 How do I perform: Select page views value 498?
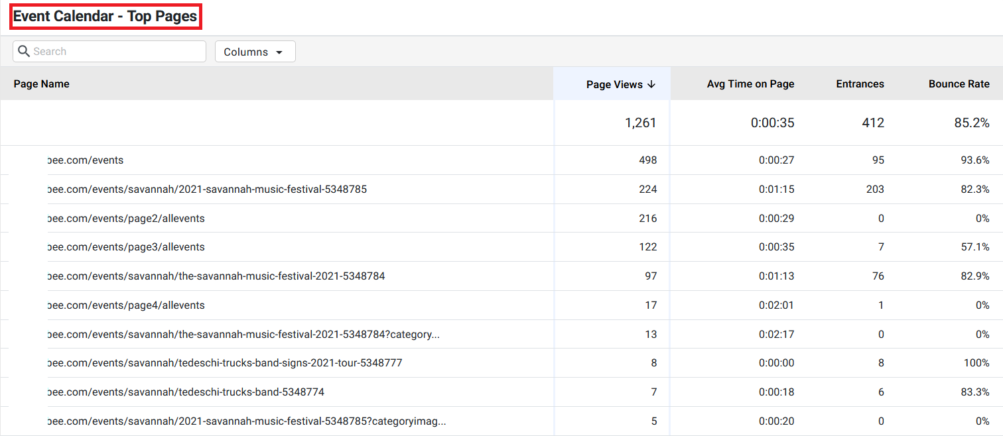click(x=648, y=160)
